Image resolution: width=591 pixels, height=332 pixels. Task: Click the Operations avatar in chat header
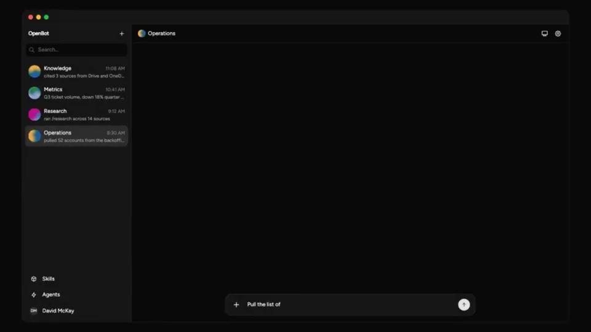pyautogui.click(x=142, y=33)
